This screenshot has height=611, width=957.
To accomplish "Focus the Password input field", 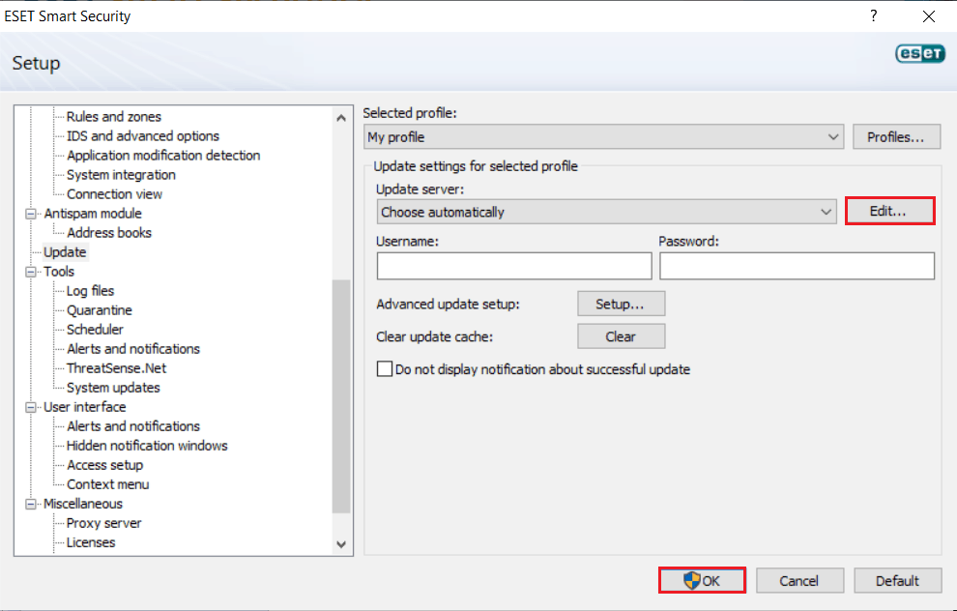I will (797, 266).
